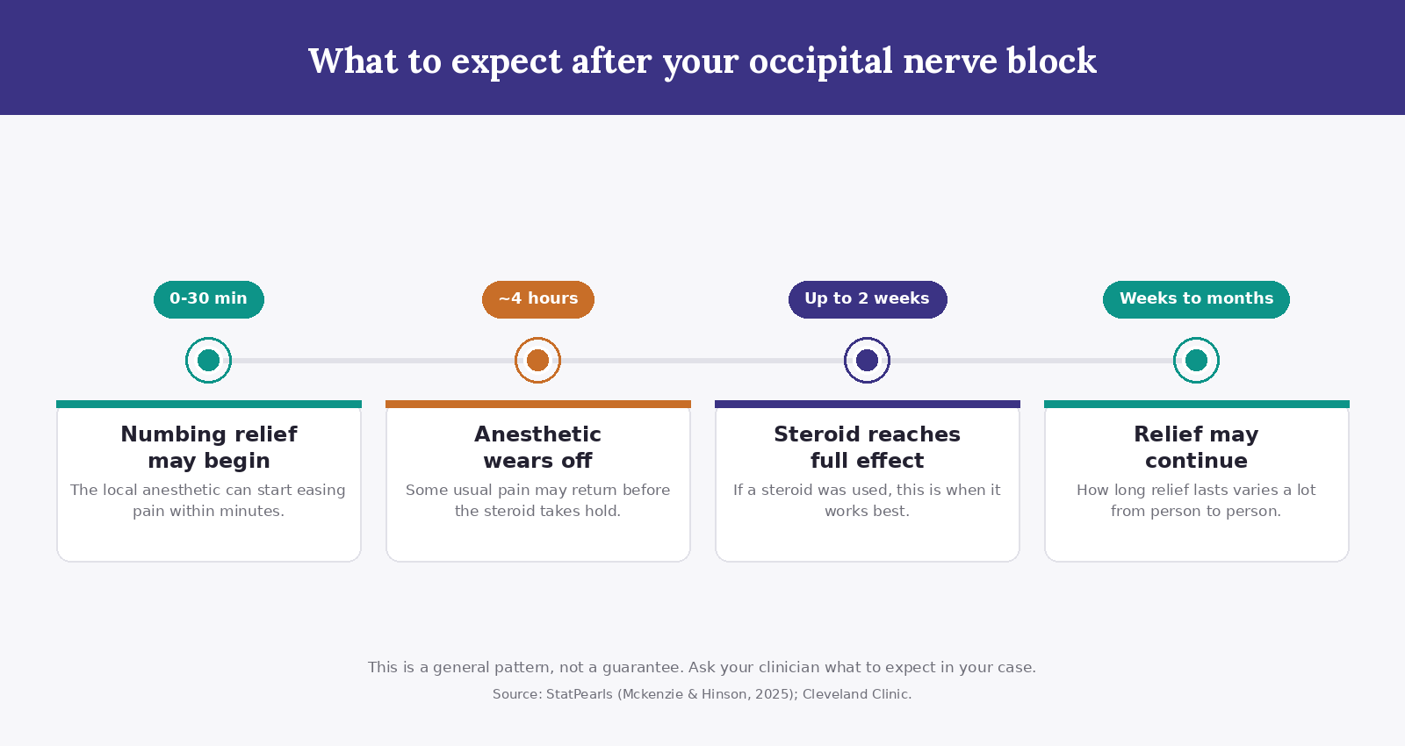Open the Relief may continue card
This screenshot has height=746, width=1405.
click(x=1197, y=481)
